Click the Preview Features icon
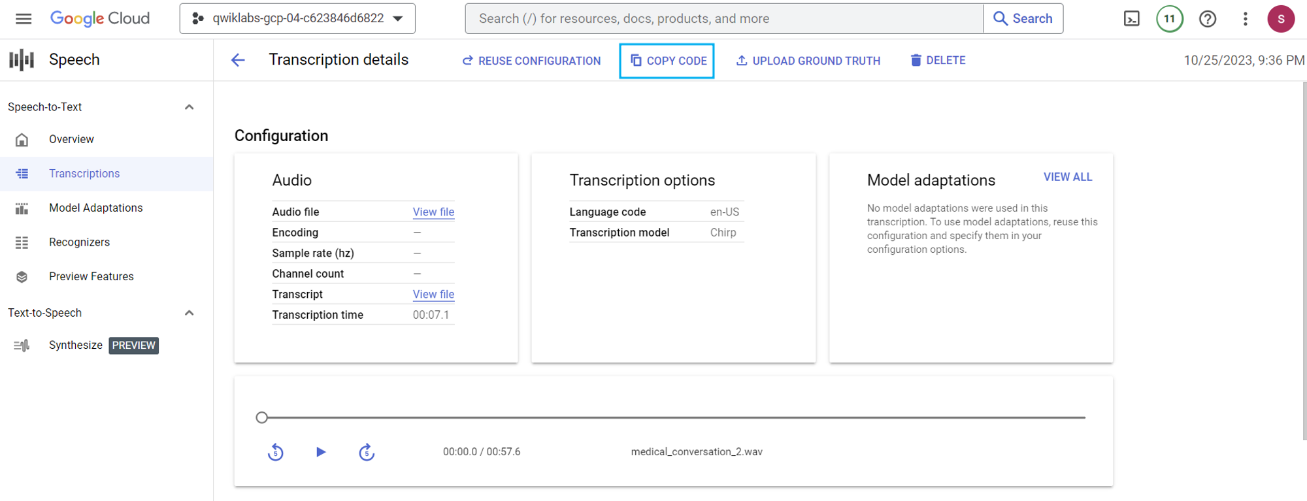Image resolution: width=1307 pixels, height=501 pixels. tap(22, 277)
